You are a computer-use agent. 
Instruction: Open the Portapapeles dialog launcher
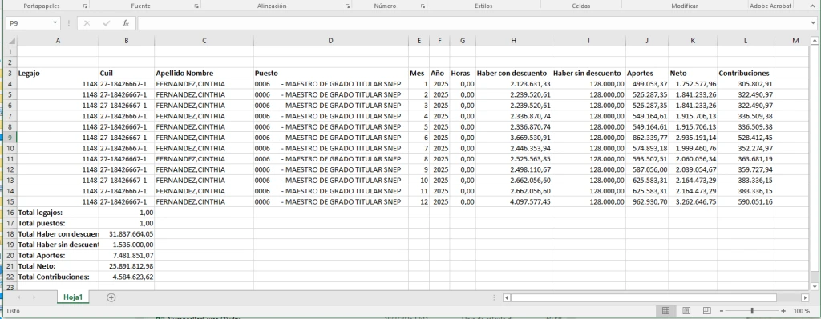85,6
